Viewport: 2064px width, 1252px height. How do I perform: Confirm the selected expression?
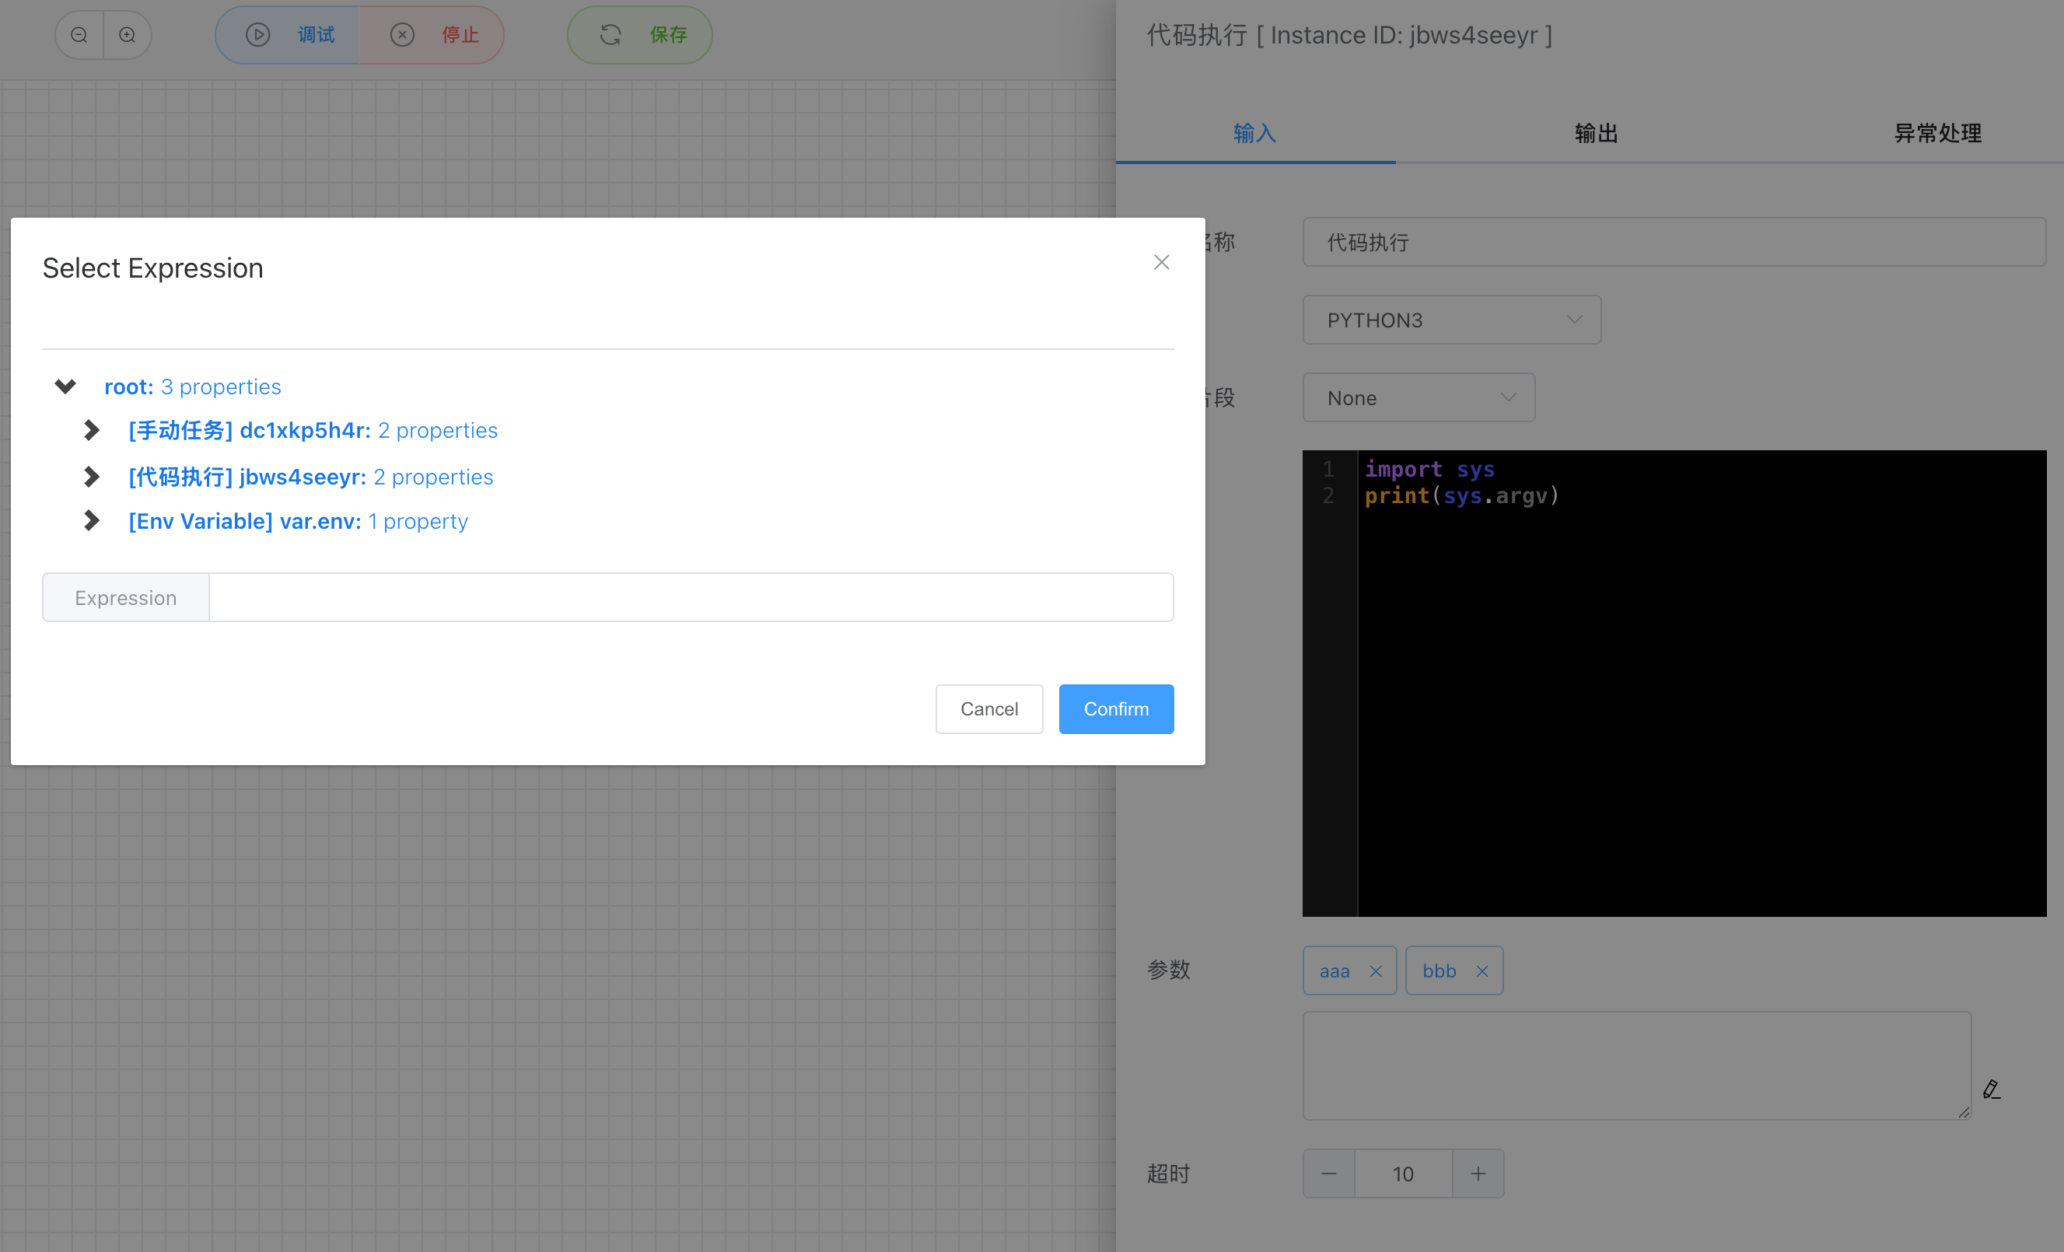1116,708
